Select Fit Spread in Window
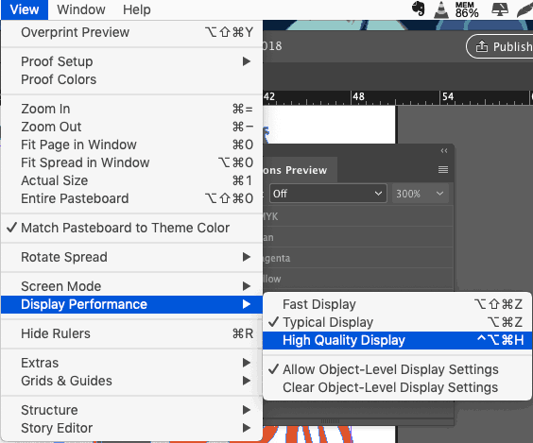 (x=131, y=162)
